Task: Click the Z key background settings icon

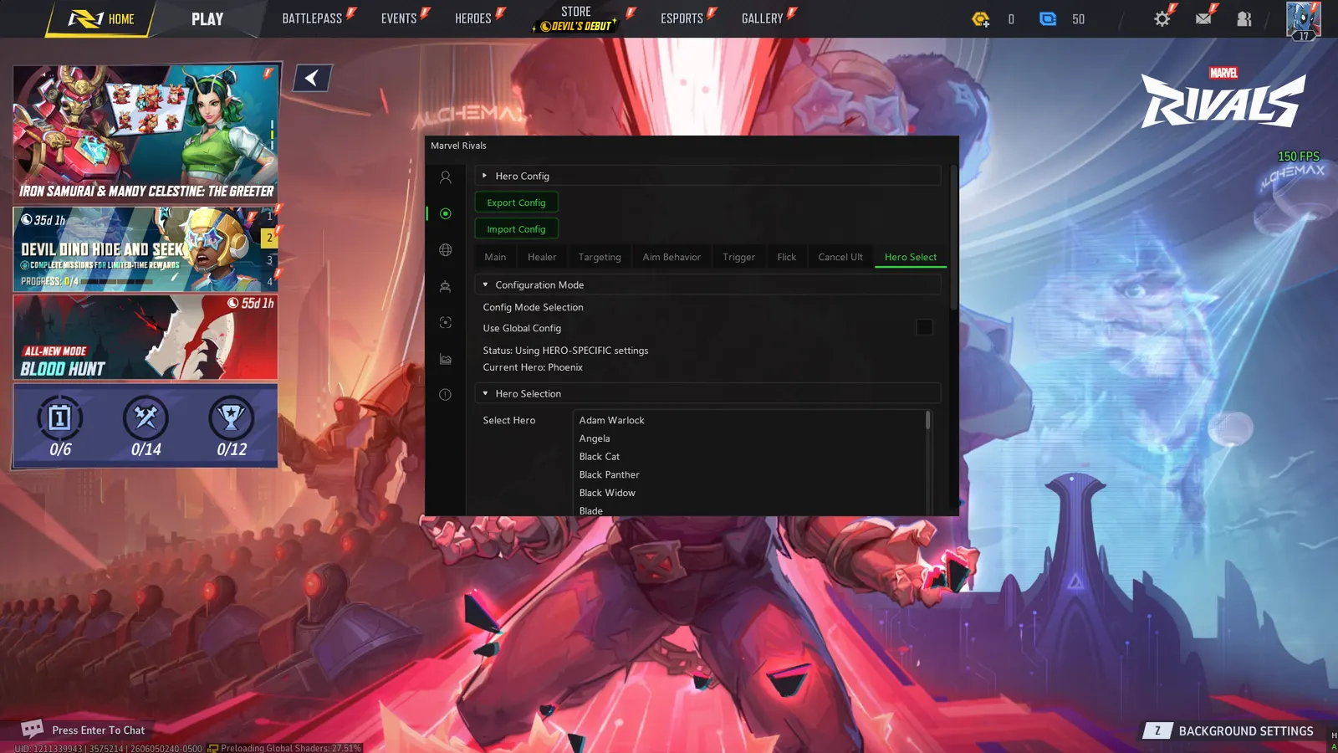Action: [x=1157, y=730]
